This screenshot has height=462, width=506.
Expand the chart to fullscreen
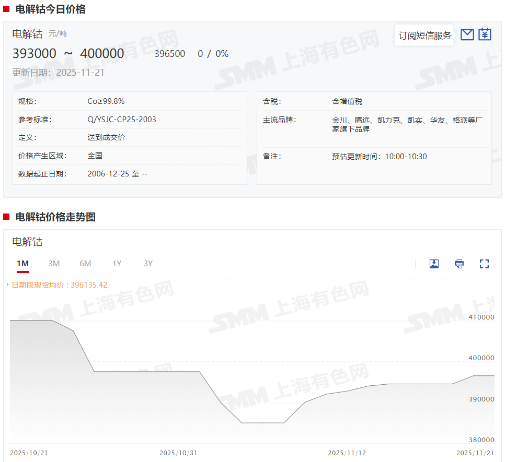pyautogui.click(x=484, y=264)
